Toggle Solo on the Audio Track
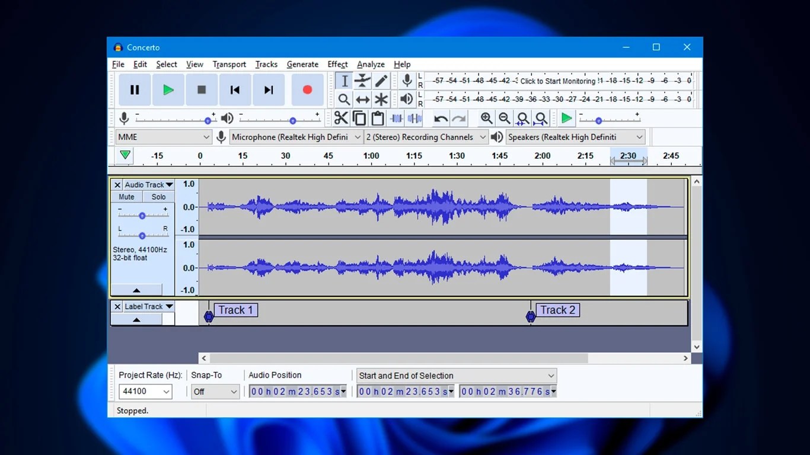 158,197
